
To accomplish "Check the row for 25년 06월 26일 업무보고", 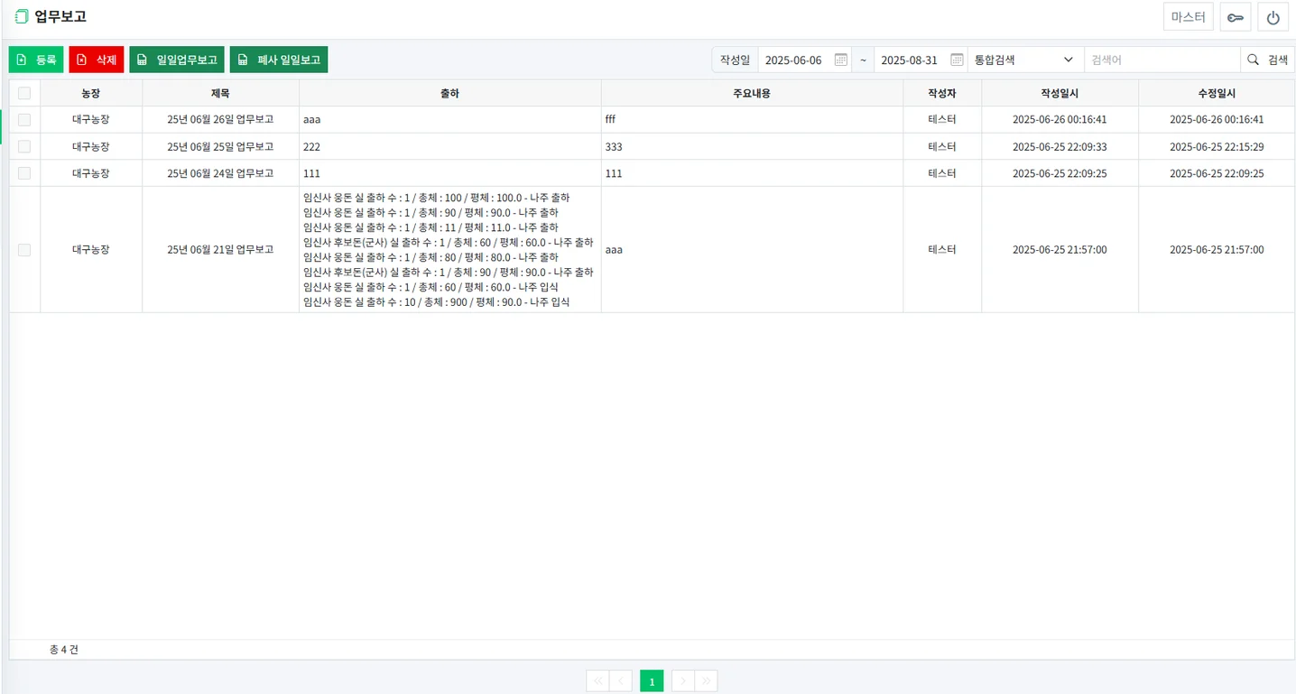I will pyautogui.click(x=24, y=119).
